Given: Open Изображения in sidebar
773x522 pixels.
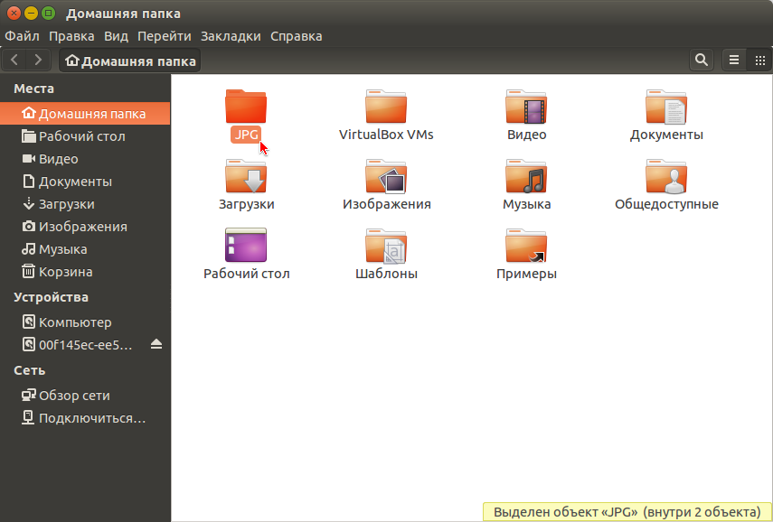Looking at the screenshot, I should coord(85,227).
